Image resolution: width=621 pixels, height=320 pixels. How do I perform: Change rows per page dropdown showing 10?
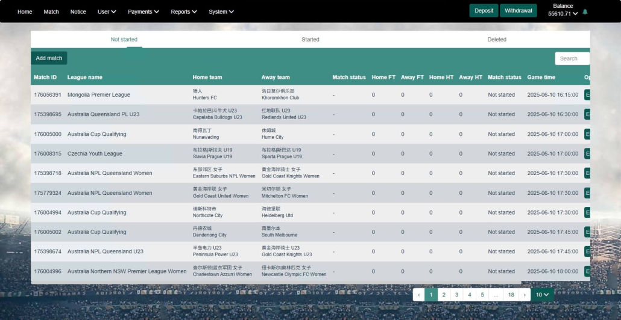click(542, 295)
